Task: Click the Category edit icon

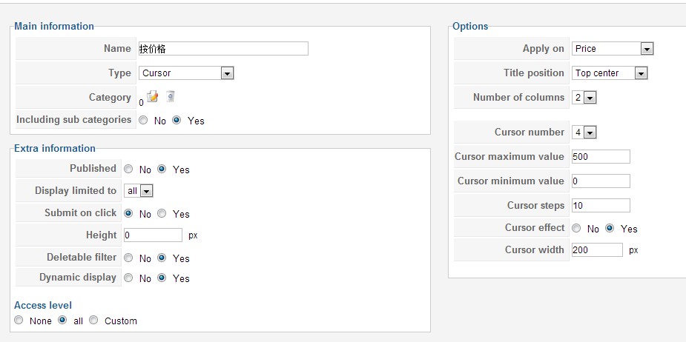Action: click(152, 96)
